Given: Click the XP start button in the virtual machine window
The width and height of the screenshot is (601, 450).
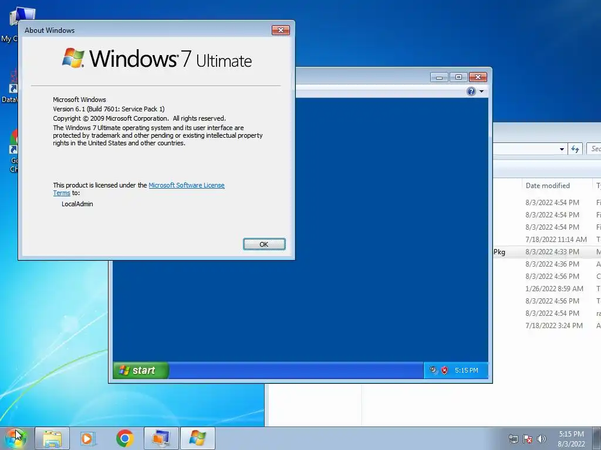Looking at the screenshot, I should [141, 370].
